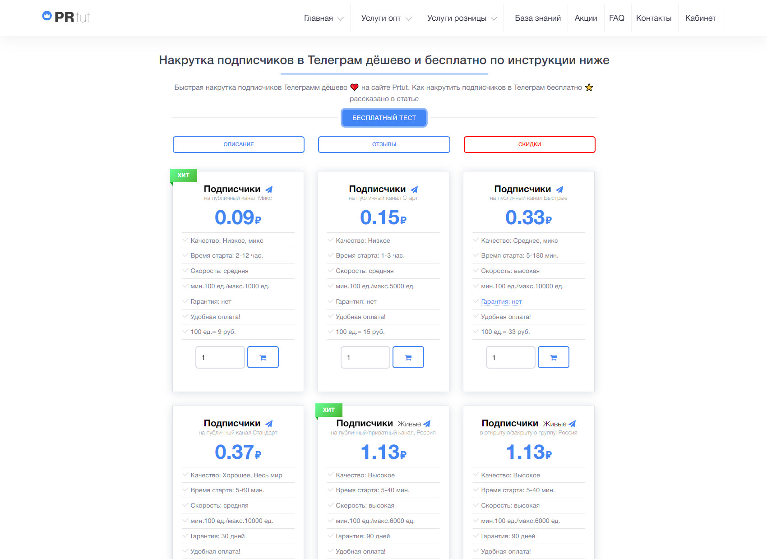The width and height of the screenshot is (767, 559).
Task: Click '100 ед.= 9 руб.' text
Action: pos(213,332)
